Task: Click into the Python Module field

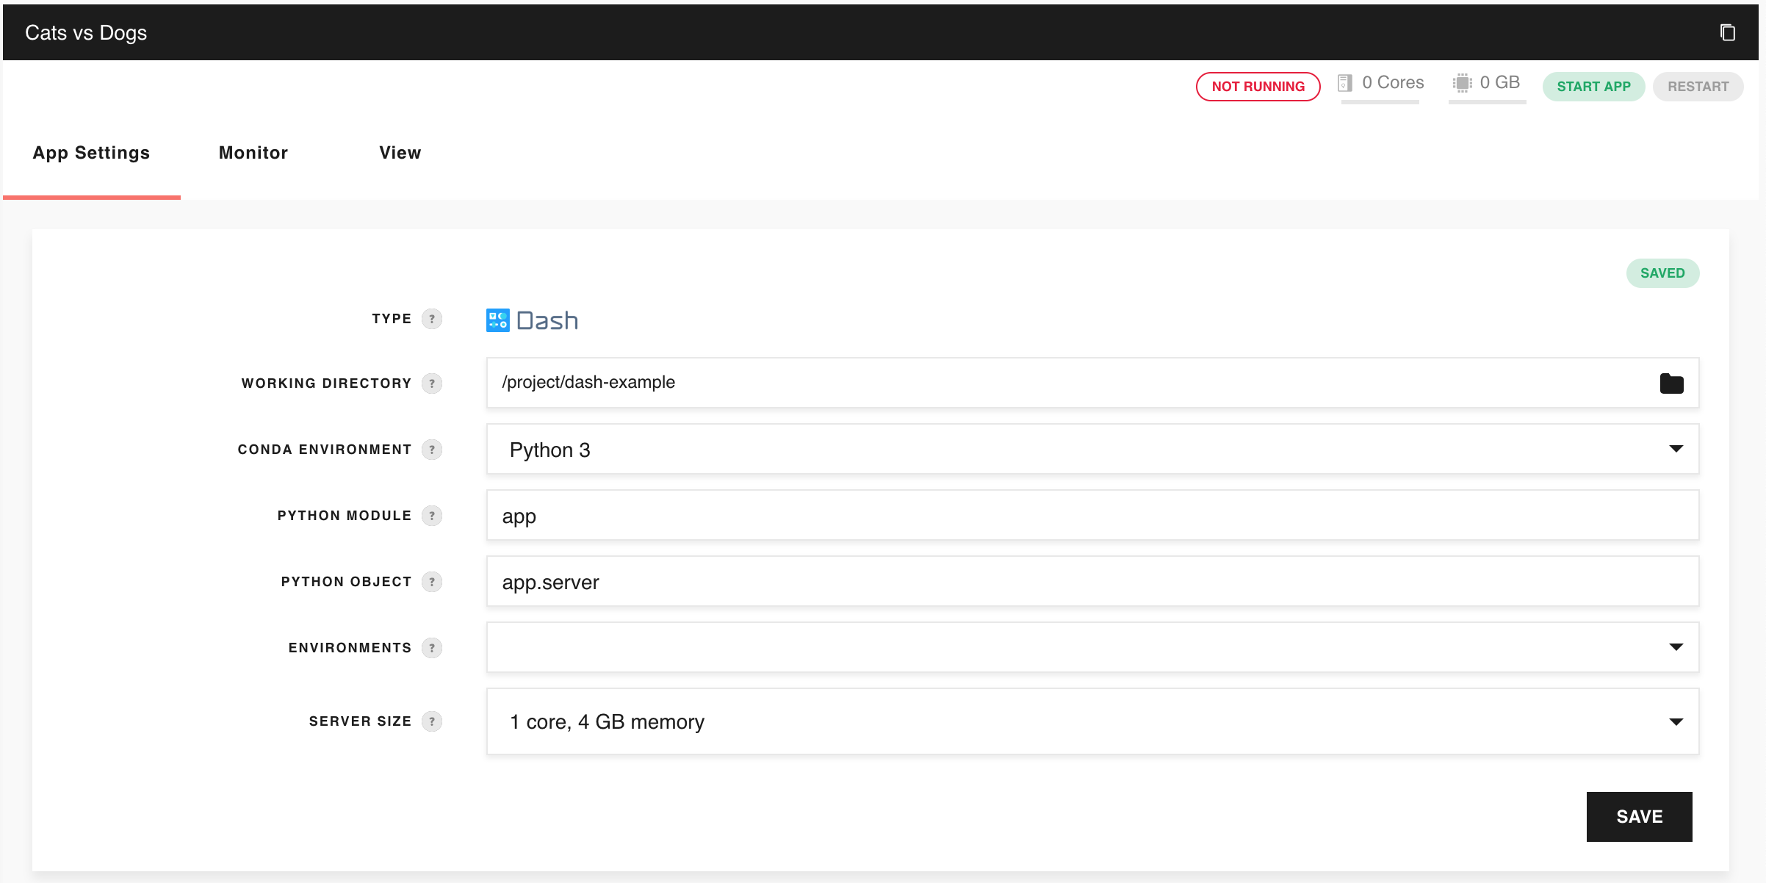Action: (1092, 516)
